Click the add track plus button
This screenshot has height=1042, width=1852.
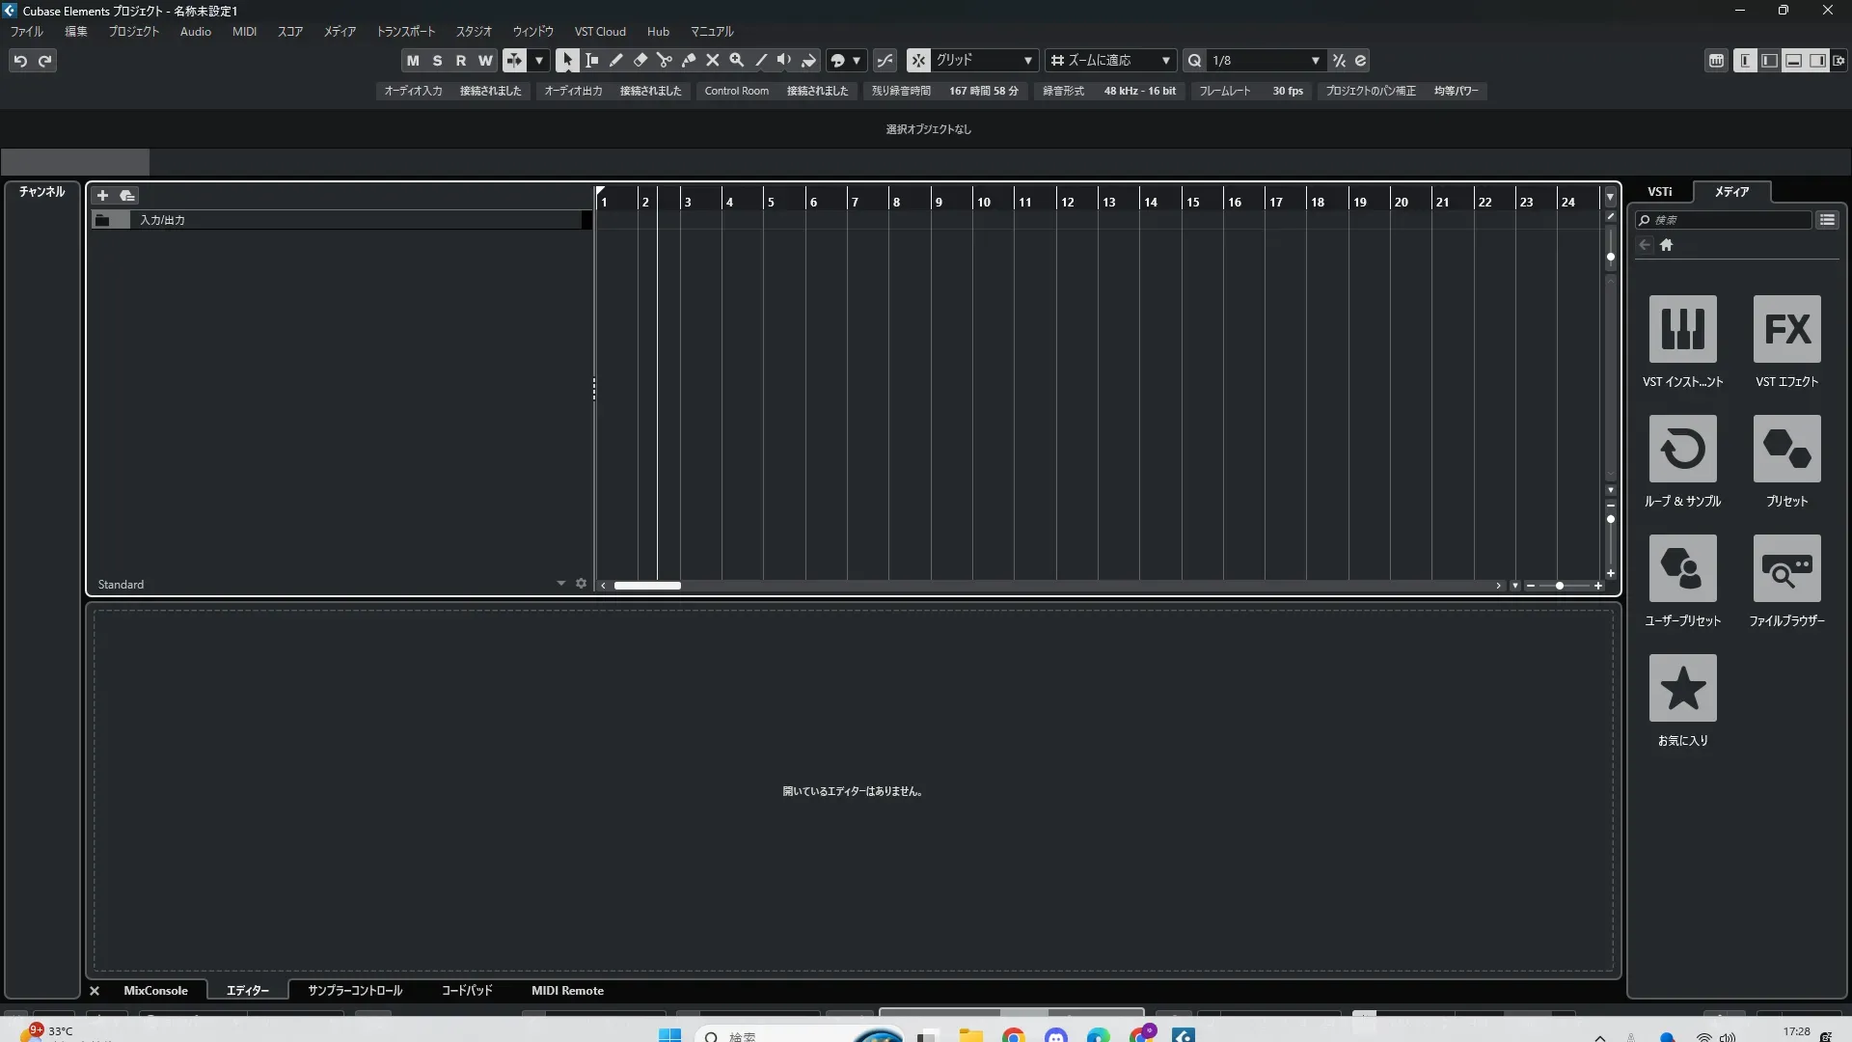[102, 195]
